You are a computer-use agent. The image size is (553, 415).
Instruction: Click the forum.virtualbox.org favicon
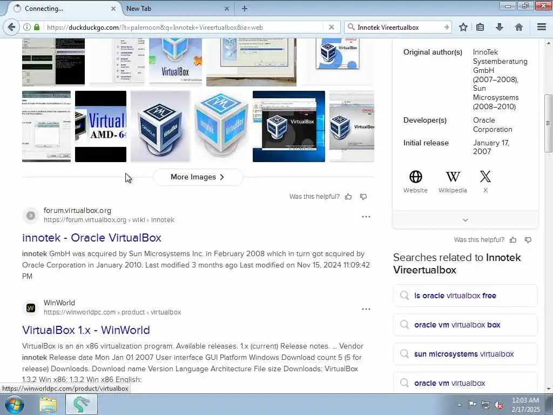(31, 215)
